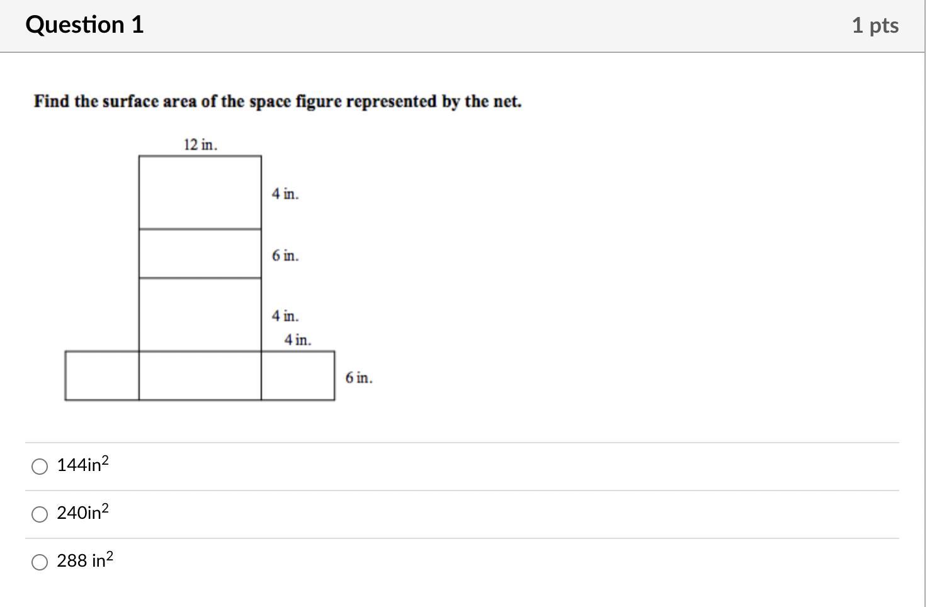The image size is (932, 607).
Task: Click the bottom-right rectangle of the net
Action: [x=298, y=376]
